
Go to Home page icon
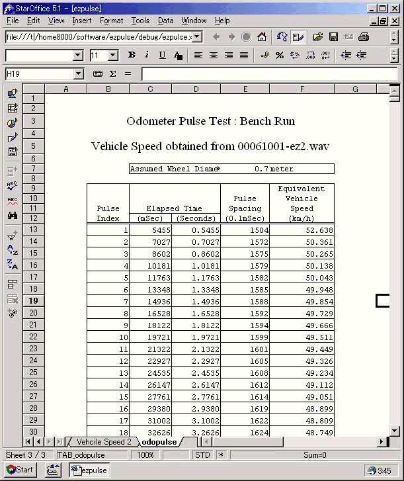(x=262, y=37)
